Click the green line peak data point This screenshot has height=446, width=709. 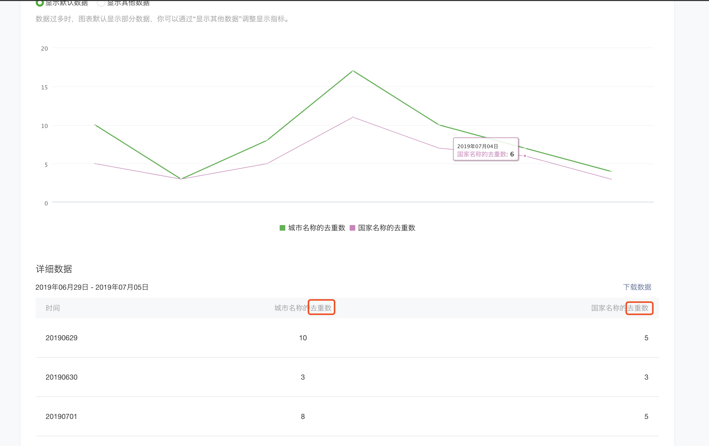click(353, 71)
